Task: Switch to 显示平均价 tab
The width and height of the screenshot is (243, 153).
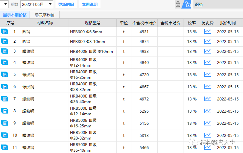Action: click(45, 15)
